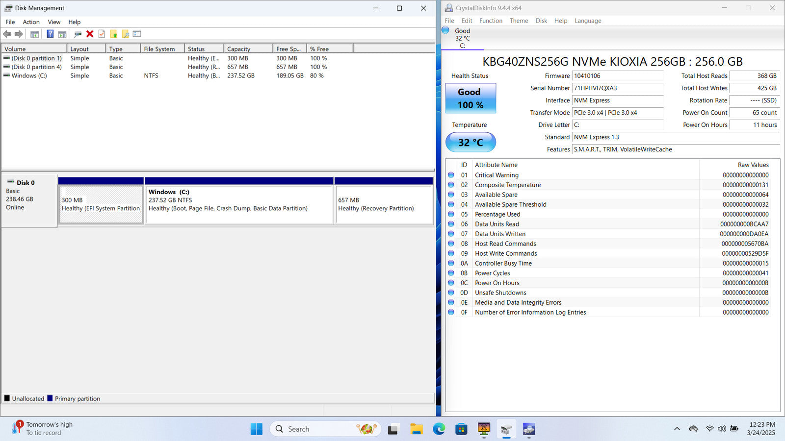Open CrystalDiskInfo Function menu
This screenshot has height=441, width=785.
pyautogui.click(x=491, y=21)
